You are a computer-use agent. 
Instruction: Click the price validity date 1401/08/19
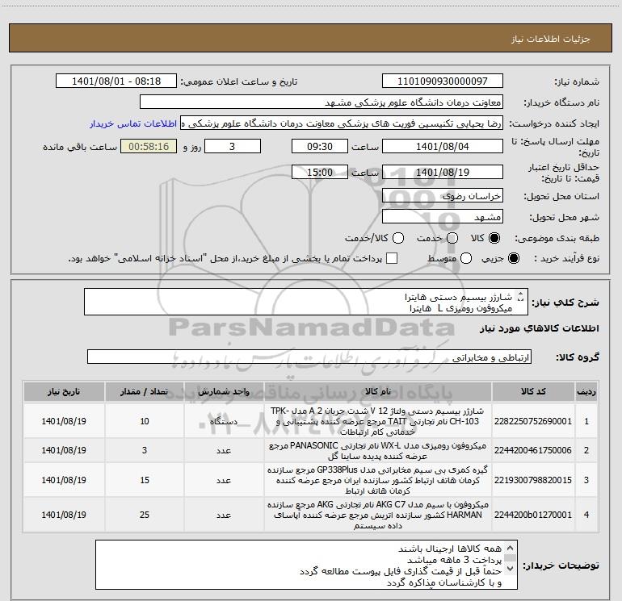click(443, 172)
